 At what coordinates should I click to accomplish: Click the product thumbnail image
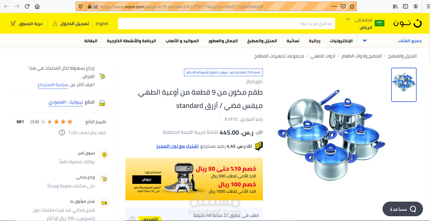tap(404, 85)
